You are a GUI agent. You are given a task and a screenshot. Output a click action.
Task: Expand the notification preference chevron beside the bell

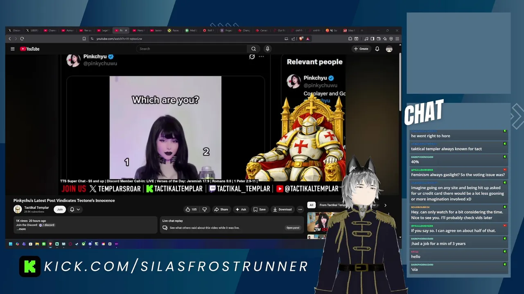click(x=78, y=209)
